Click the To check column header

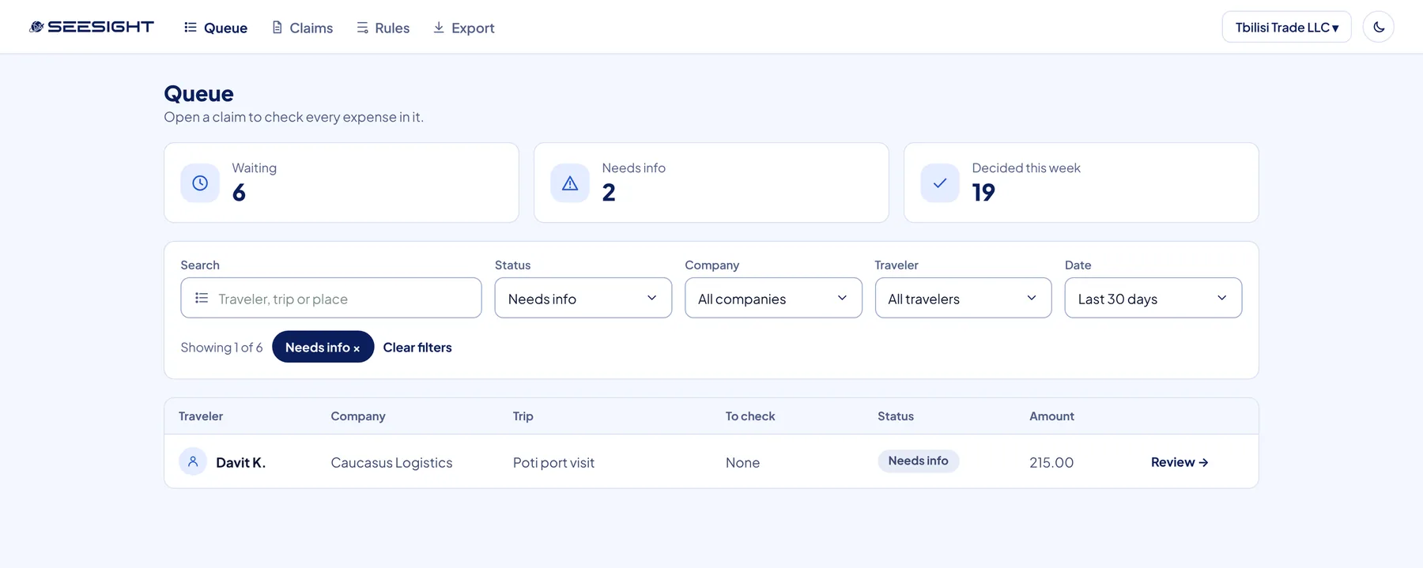[x=750, y=416]
